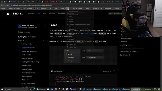
Task: Select Pages and Layouts sidebar item
Action: [x=28, y=48]
